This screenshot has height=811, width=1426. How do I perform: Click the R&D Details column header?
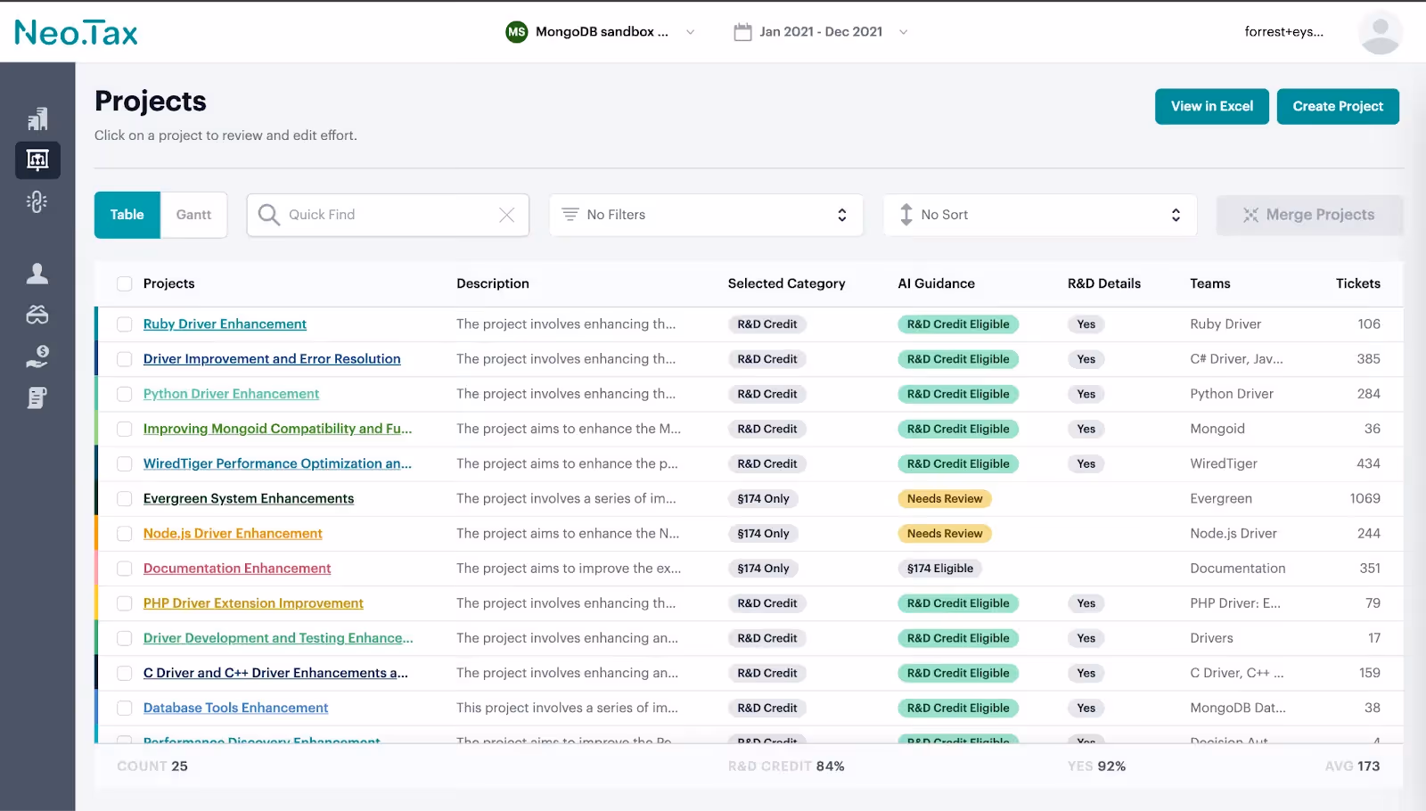tap(1103, 283)
